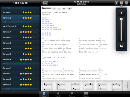Tap the E/B chord in the intro
Image resolution: width=130 pixels, height=97 pixels.
(x=60, y=29)
